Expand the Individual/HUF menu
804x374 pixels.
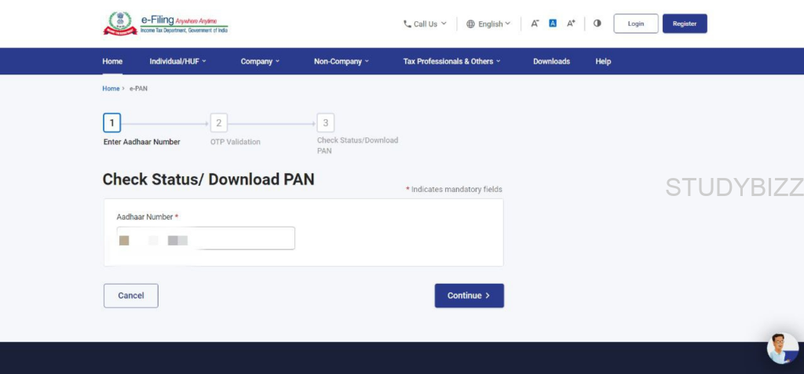click(x=177, y=61)
